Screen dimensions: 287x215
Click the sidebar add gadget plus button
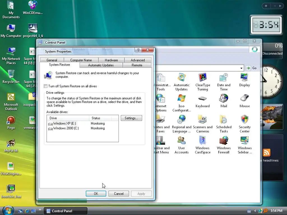coord(266,6)
